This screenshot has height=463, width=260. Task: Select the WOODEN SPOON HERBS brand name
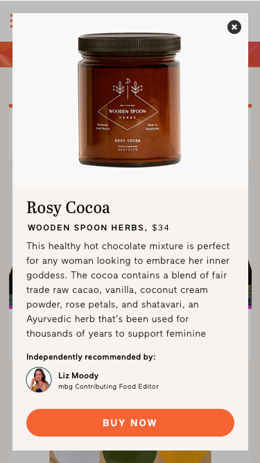pyautogui.click(x=86, y=228)
